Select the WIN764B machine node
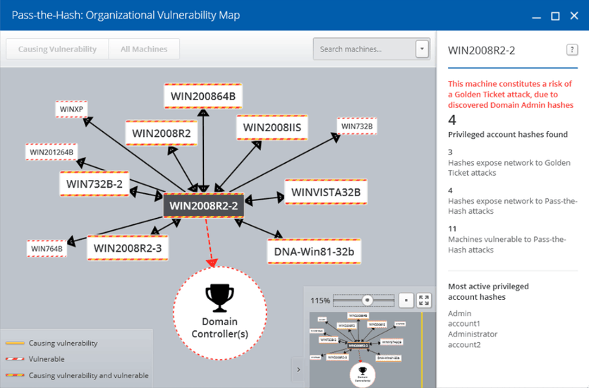 (47, 248)
